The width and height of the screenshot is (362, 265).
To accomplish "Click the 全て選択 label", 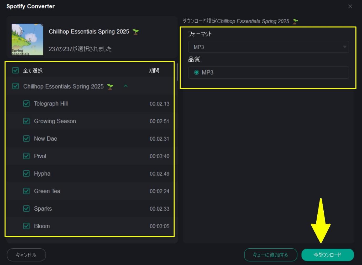I will pyautogui.click(x=33, y=70).
